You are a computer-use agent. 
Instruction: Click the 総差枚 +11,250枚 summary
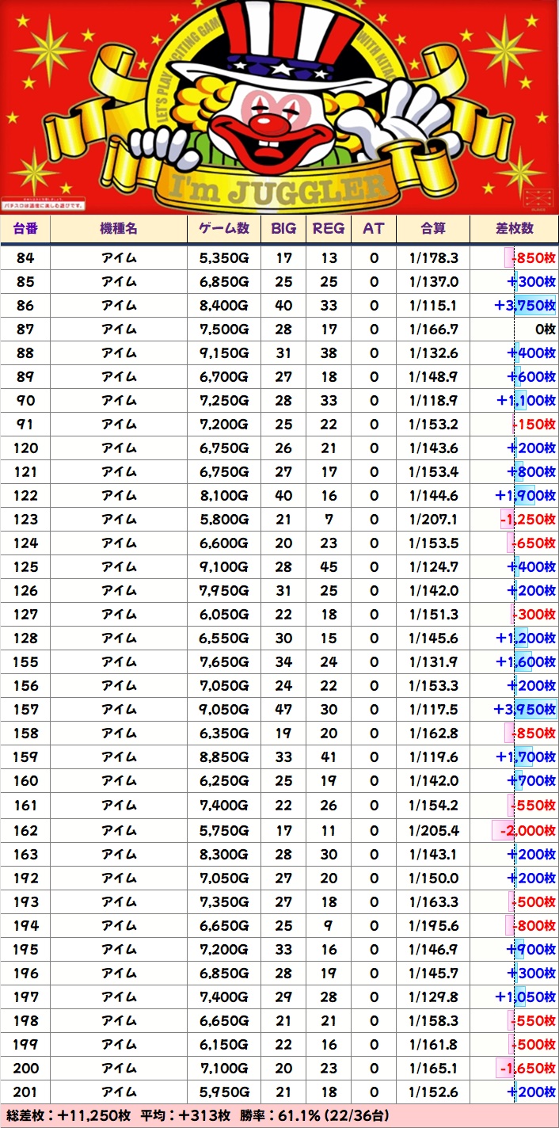(x=68, y=1115)
